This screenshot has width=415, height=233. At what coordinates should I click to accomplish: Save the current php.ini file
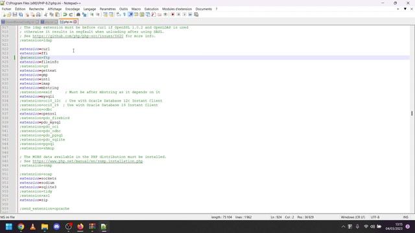coord(15,14)
